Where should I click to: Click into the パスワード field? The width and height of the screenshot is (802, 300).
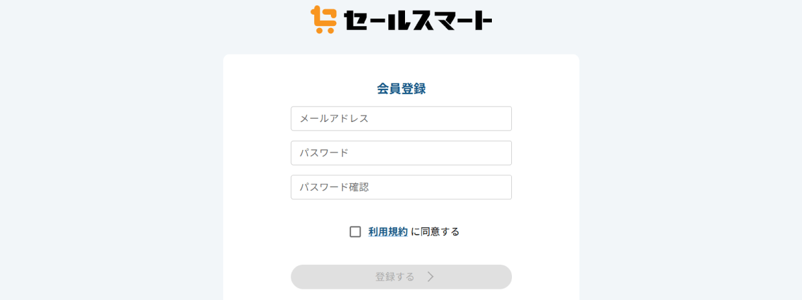(401, 153)
